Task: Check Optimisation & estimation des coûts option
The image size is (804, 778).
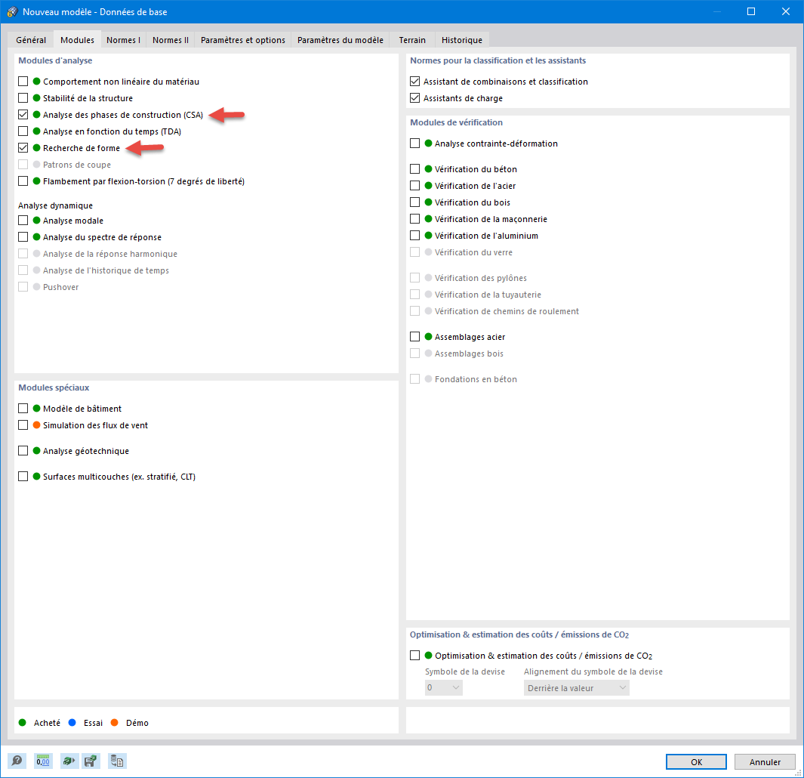Action: tap(414, 656)
